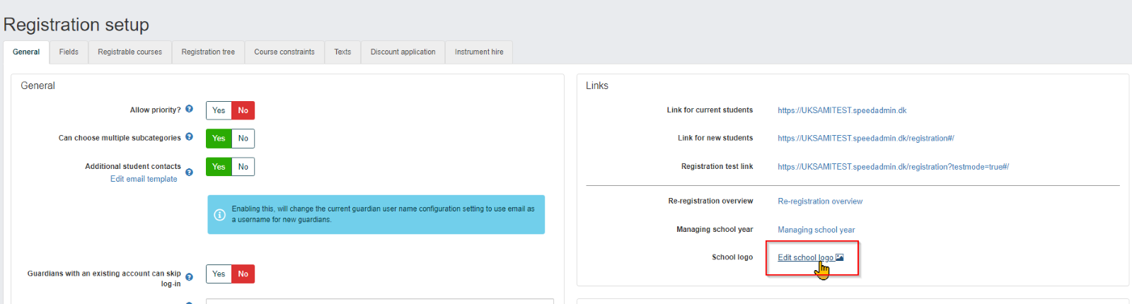
Task: Click the Link for current students label
Action: pyautogui.click(x=710, y=110)
